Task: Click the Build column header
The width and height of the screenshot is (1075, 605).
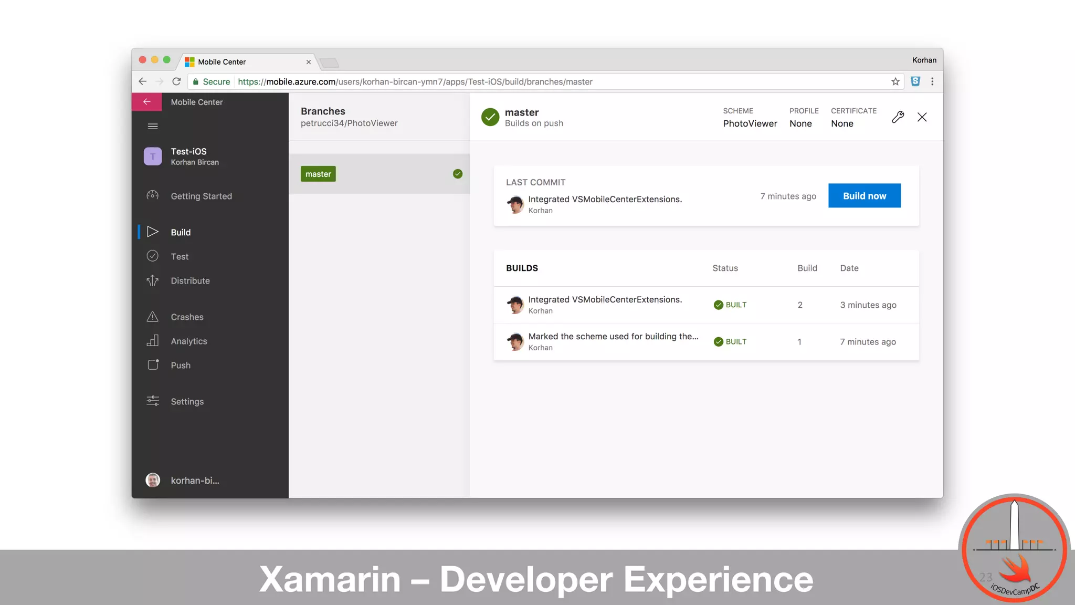Action: pyautogui.click(x=807, y=268)
